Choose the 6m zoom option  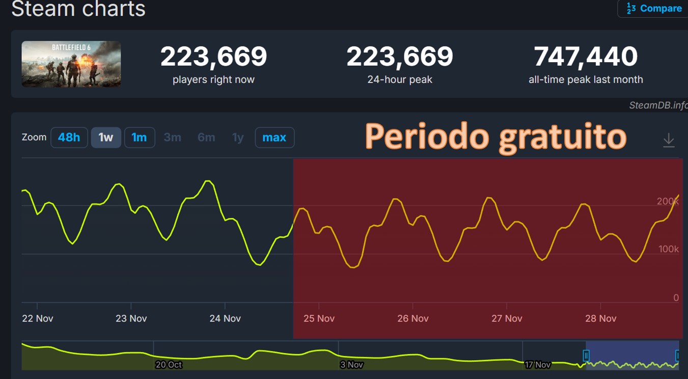click(x=206, y=138)
